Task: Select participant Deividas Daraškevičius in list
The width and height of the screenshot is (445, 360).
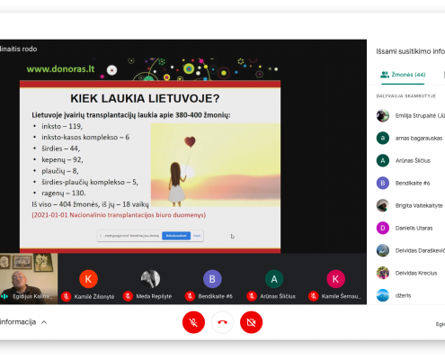Action: [x=411, y=251]
